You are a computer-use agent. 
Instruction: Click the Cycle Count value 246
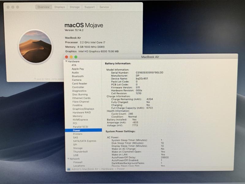click(131, 114)
